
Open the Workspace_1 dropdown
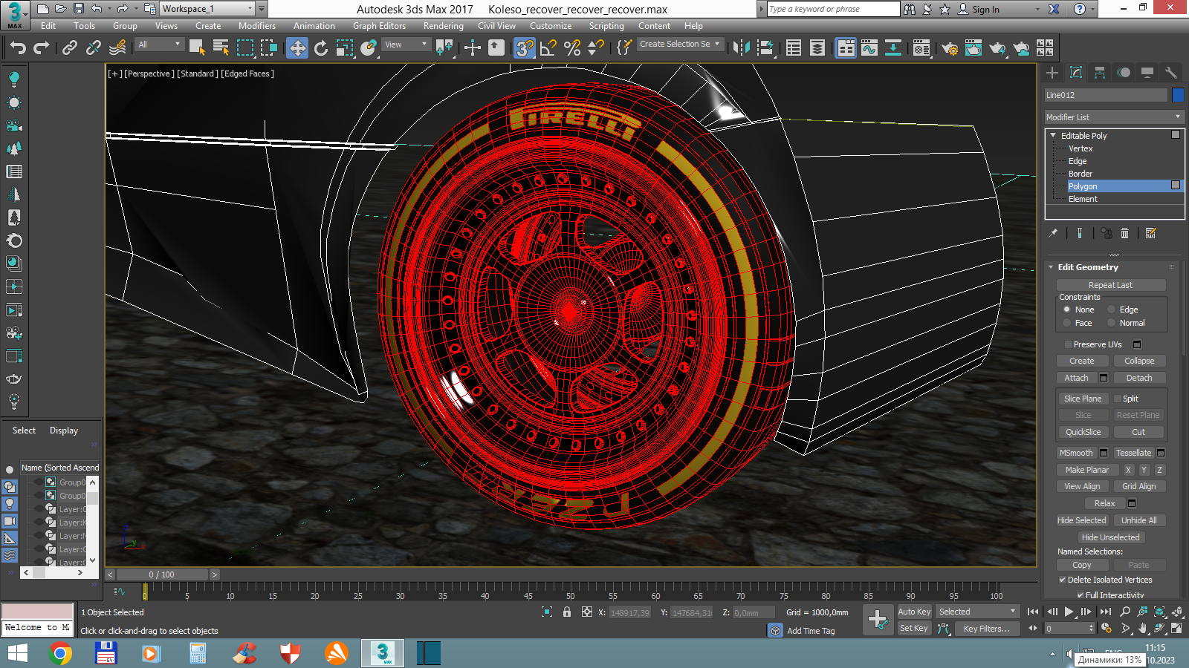(207, 9)
